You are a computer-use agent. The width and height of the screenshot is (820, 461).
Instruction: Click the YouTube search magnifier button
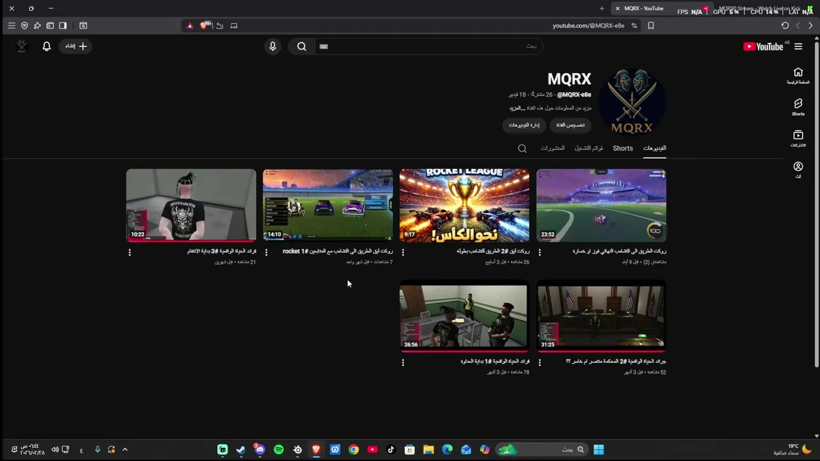coord(302,46)
